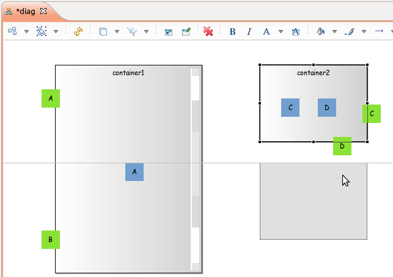Click the Select All elements icon
The height and width of the screenshot is (277, 393).
pos(42,31)
